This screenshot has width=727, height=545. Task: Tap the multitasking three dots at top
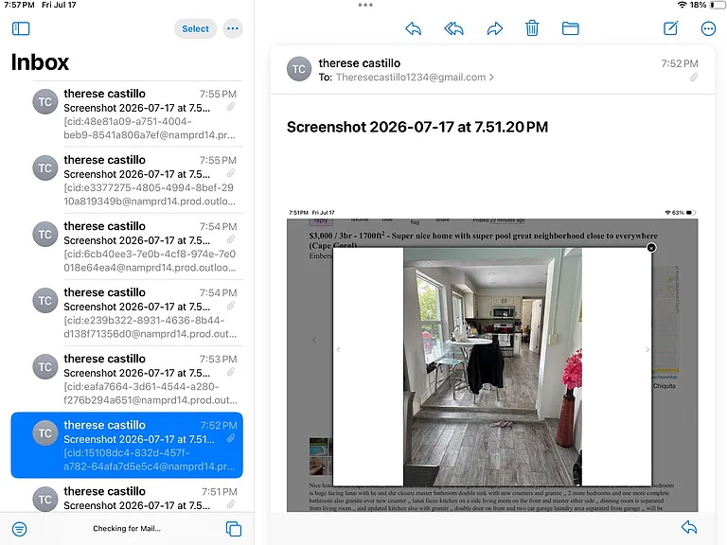click(365, 5)
